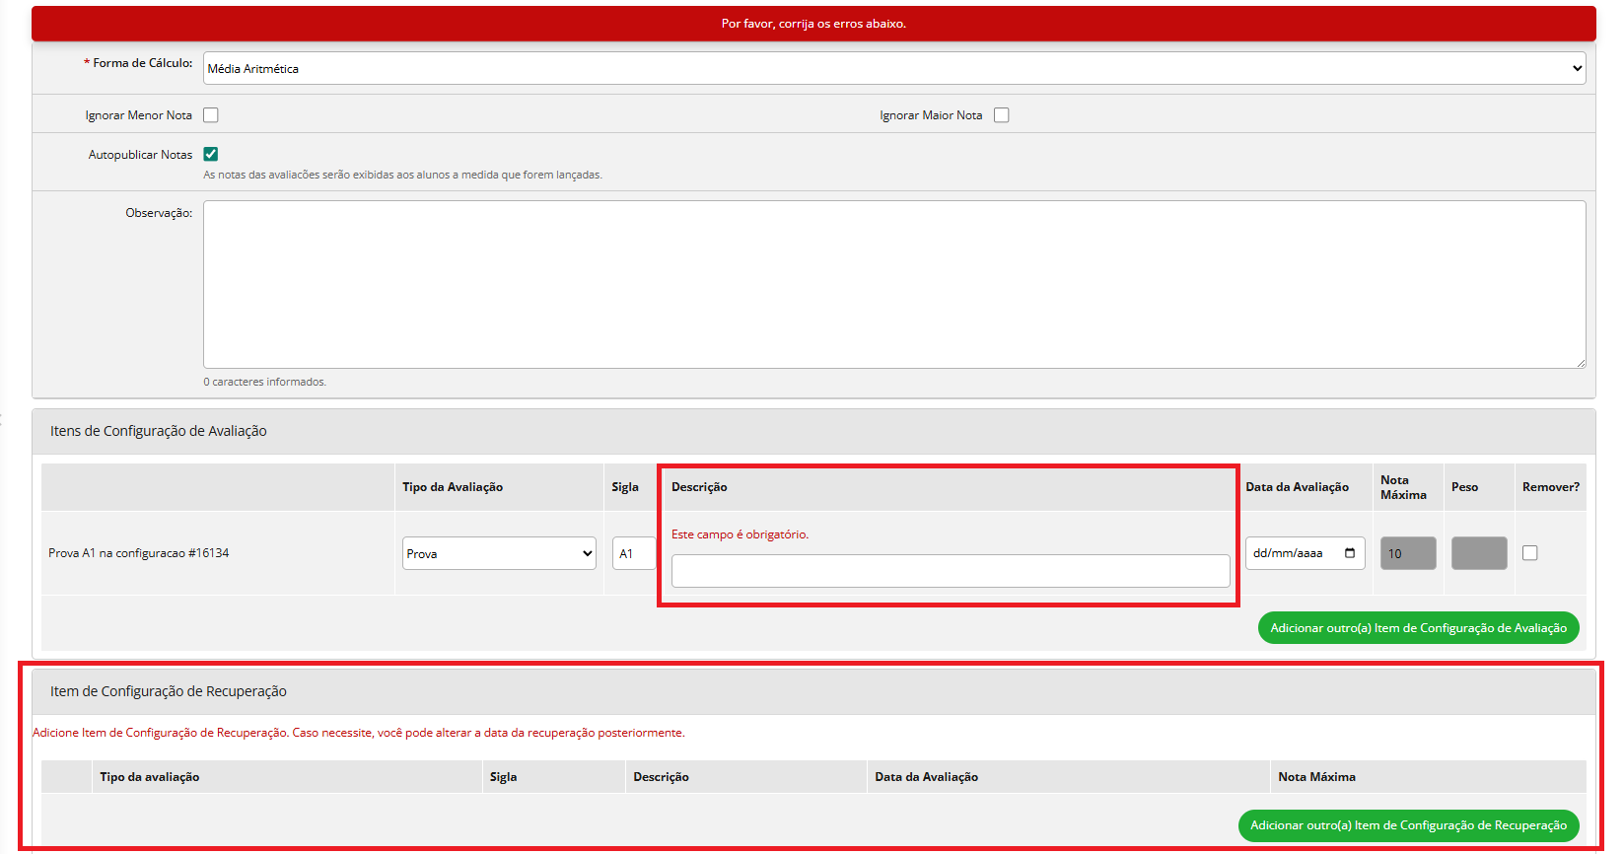Enable the Ignorar Menor Nota checkbox
The height and width of the screenshot is (854, 1624).
point(211,115)
